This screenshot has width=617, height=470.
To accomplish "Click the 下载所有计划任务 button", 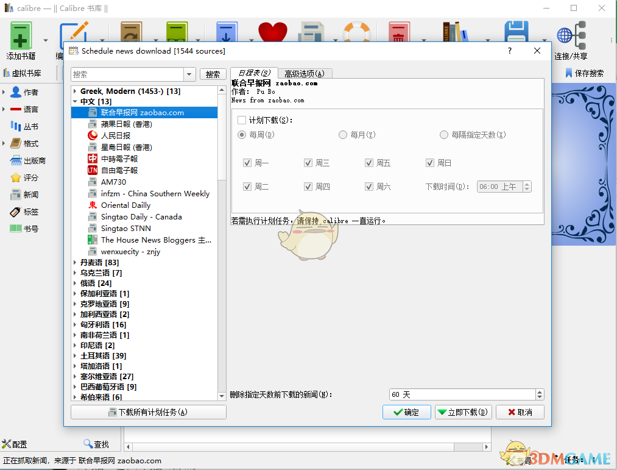I will pos(148,412).
